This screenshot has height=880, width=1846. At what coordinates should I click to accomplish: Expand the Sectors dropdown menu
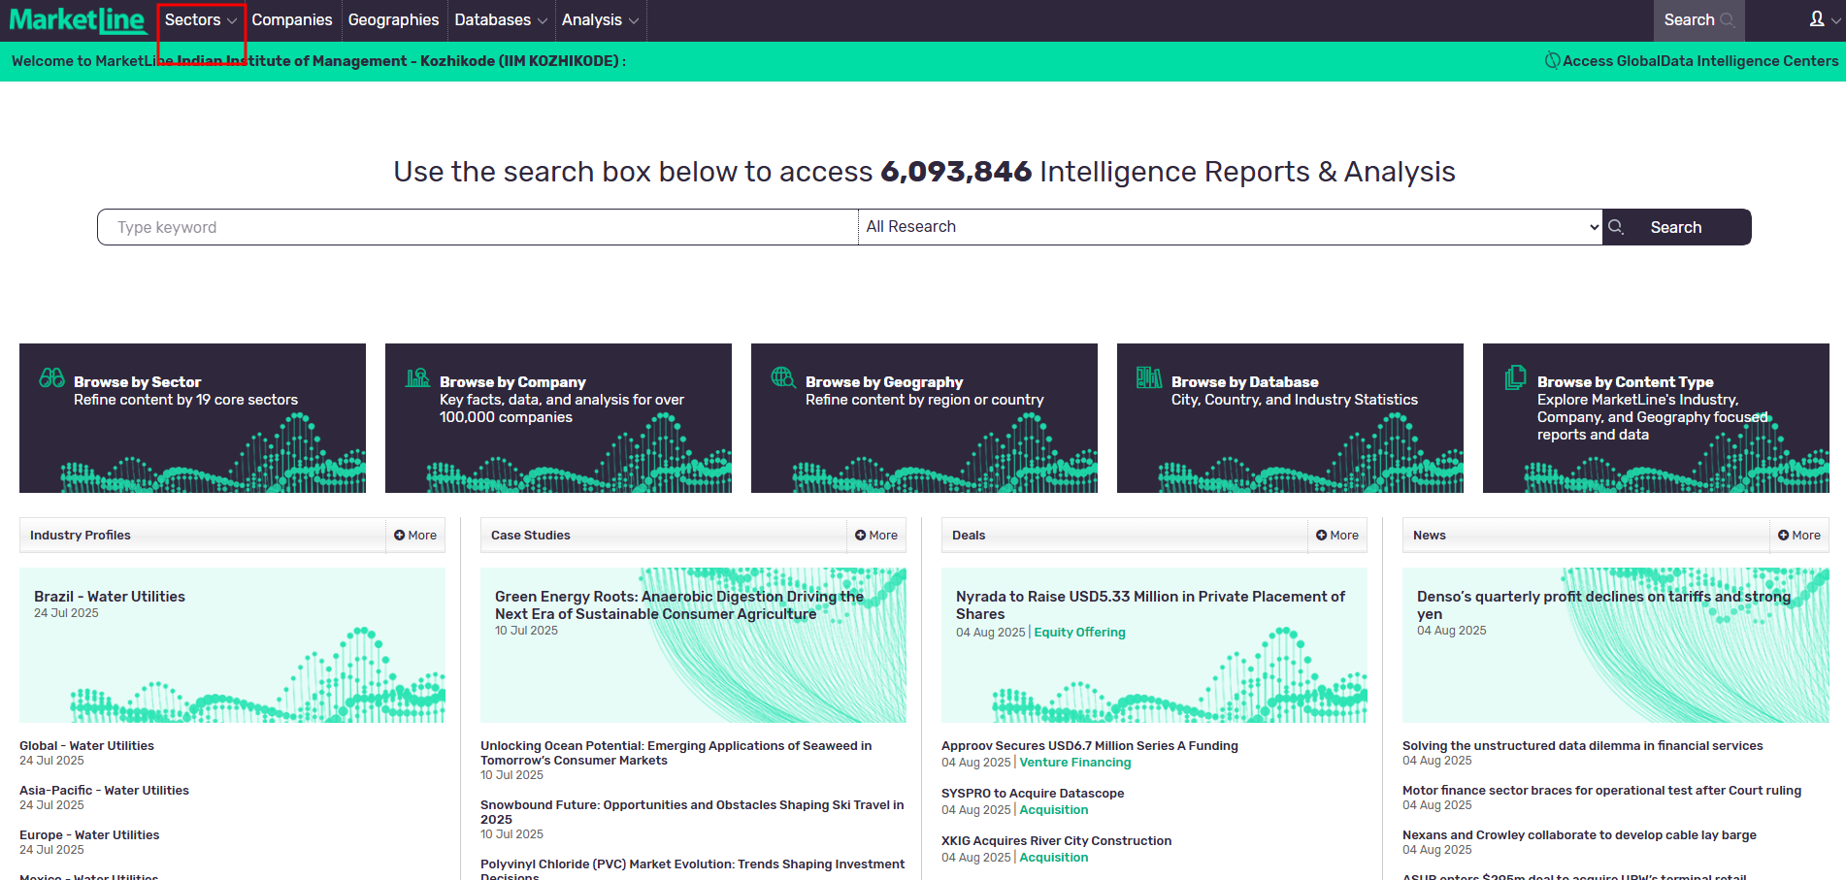point(201,20)
